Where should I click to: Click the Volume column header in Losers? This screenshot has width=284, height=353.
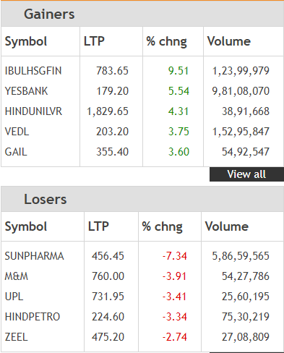point(227,226)
